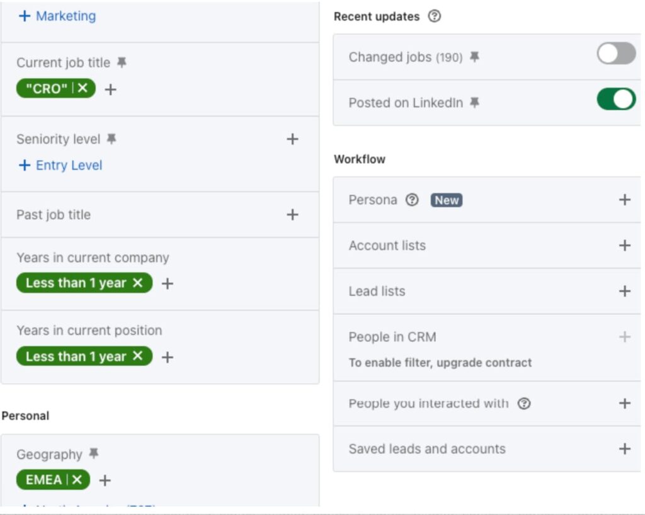This screenshot has width=645, height=515.
Task: Add the Marketing suggestion
Action: tap(57, 16)
